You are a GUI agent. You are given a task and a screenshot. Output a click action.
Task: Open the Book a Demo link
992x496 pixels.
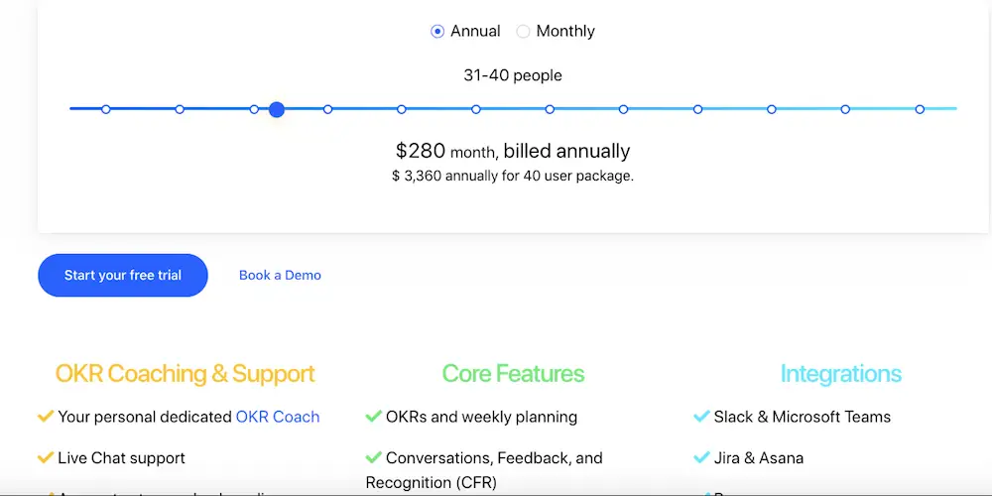pos(280,276)
